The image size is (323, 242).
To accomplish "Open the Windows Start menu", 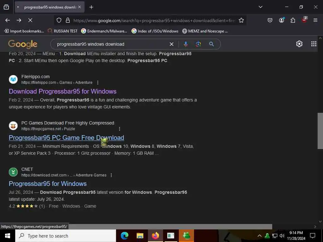I will [x=8, y=236].
